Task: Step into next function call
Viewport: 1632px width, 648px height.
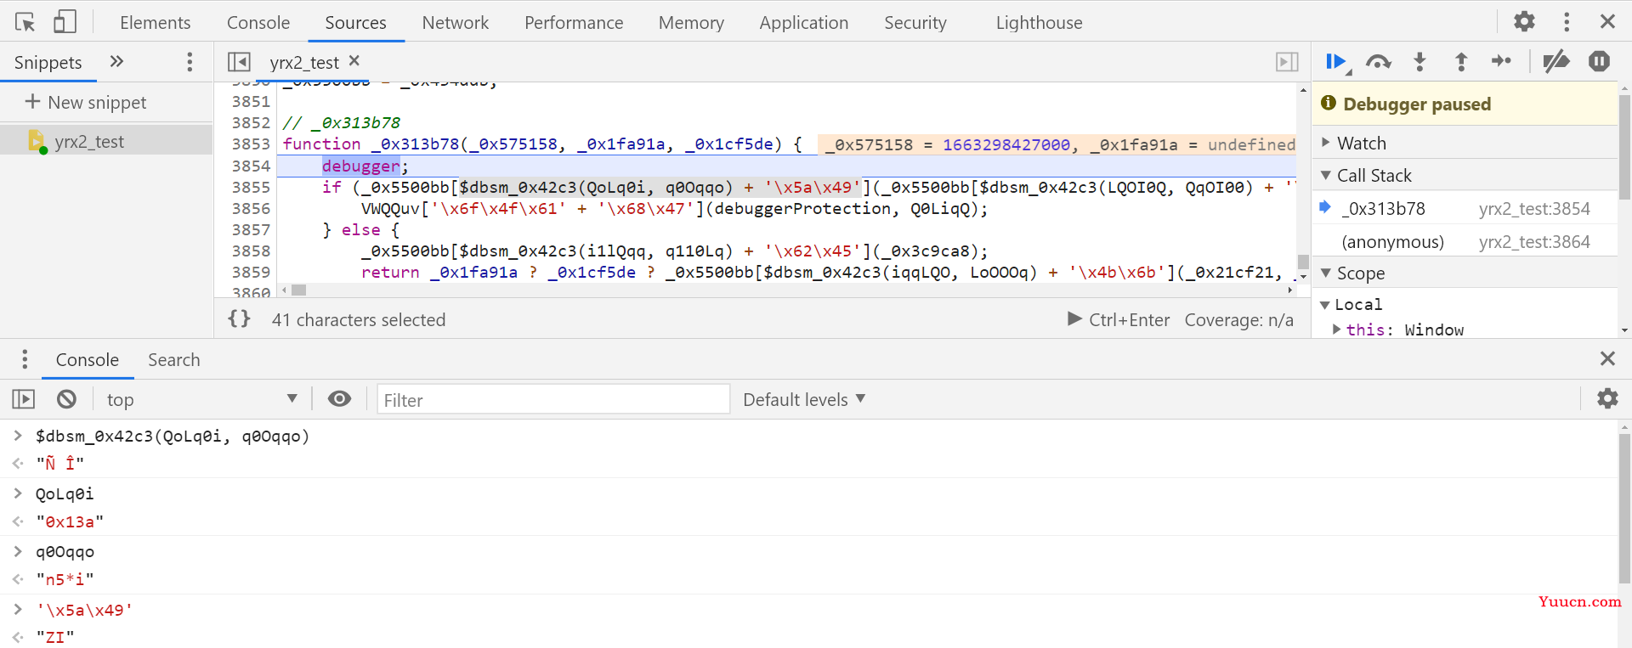Action: point(1419,61)
